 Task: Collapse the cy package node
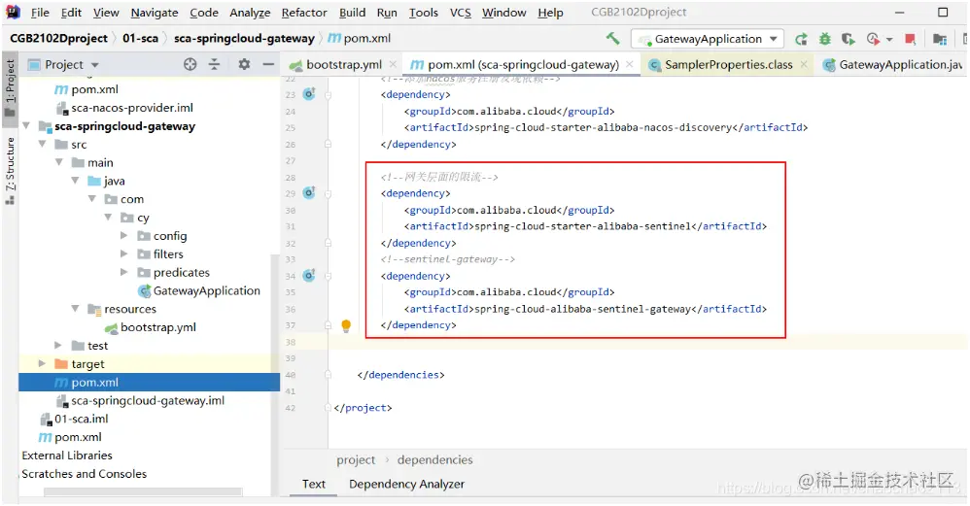click(x=108, y=217)
